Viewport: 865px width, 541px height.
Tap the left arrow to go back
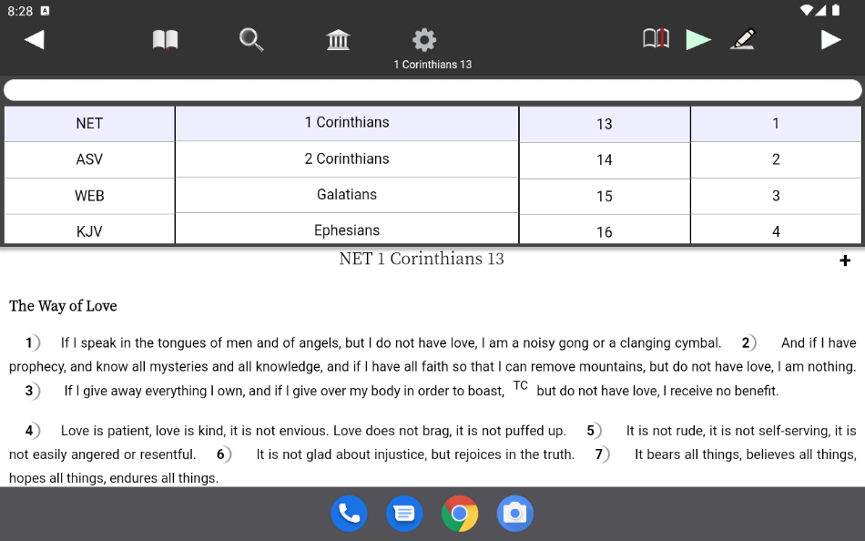pos(35,39)
